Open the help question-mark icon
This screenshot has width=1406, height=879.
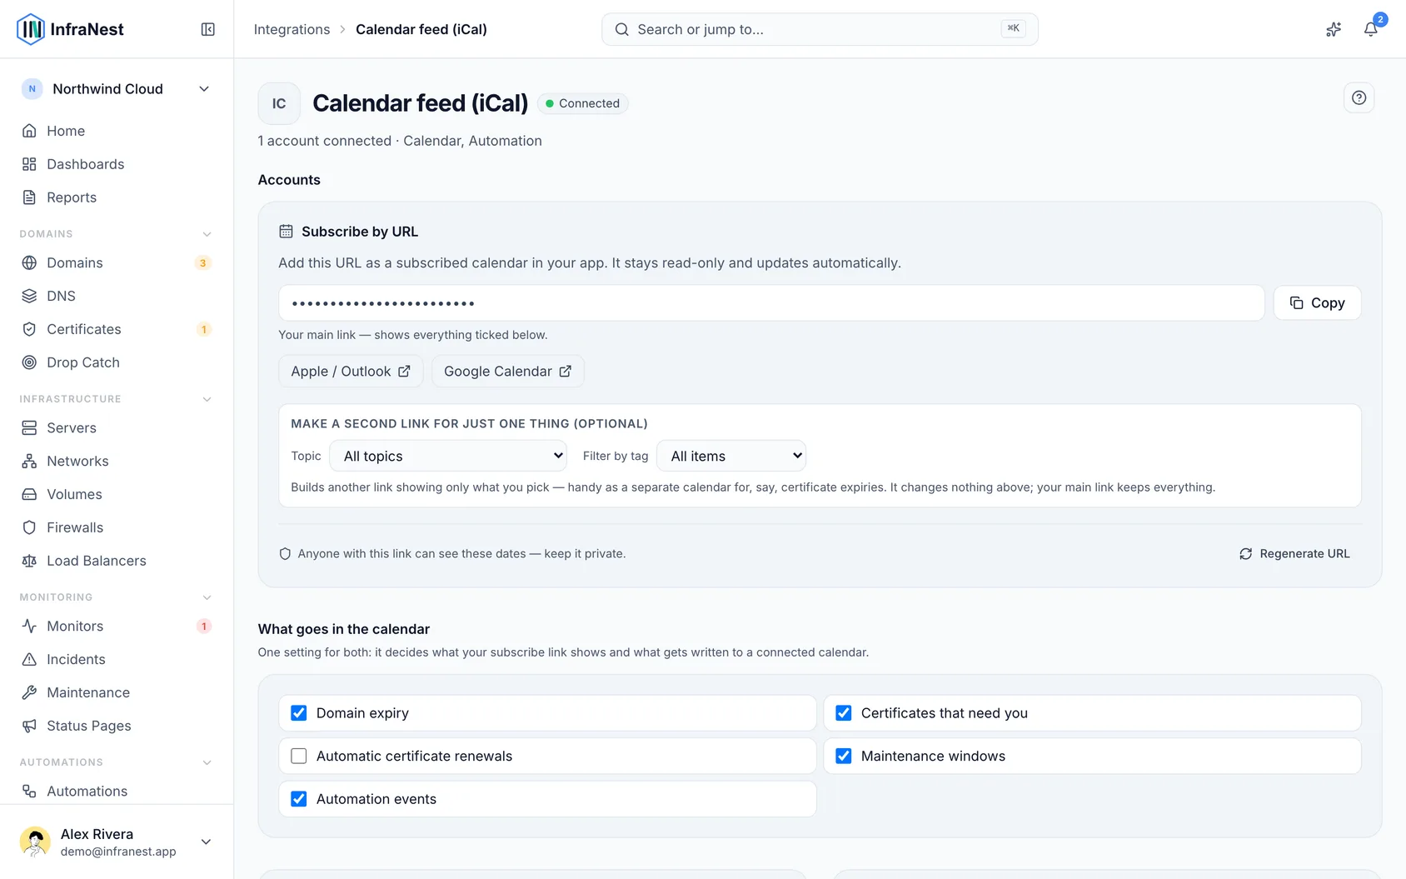click(1359, 97)
